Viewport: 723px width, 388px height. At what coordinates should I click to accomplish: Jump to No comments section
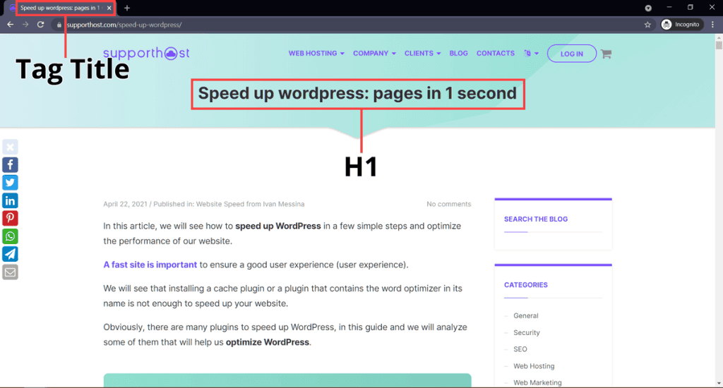pyautogui.click(x=448, y=204)
